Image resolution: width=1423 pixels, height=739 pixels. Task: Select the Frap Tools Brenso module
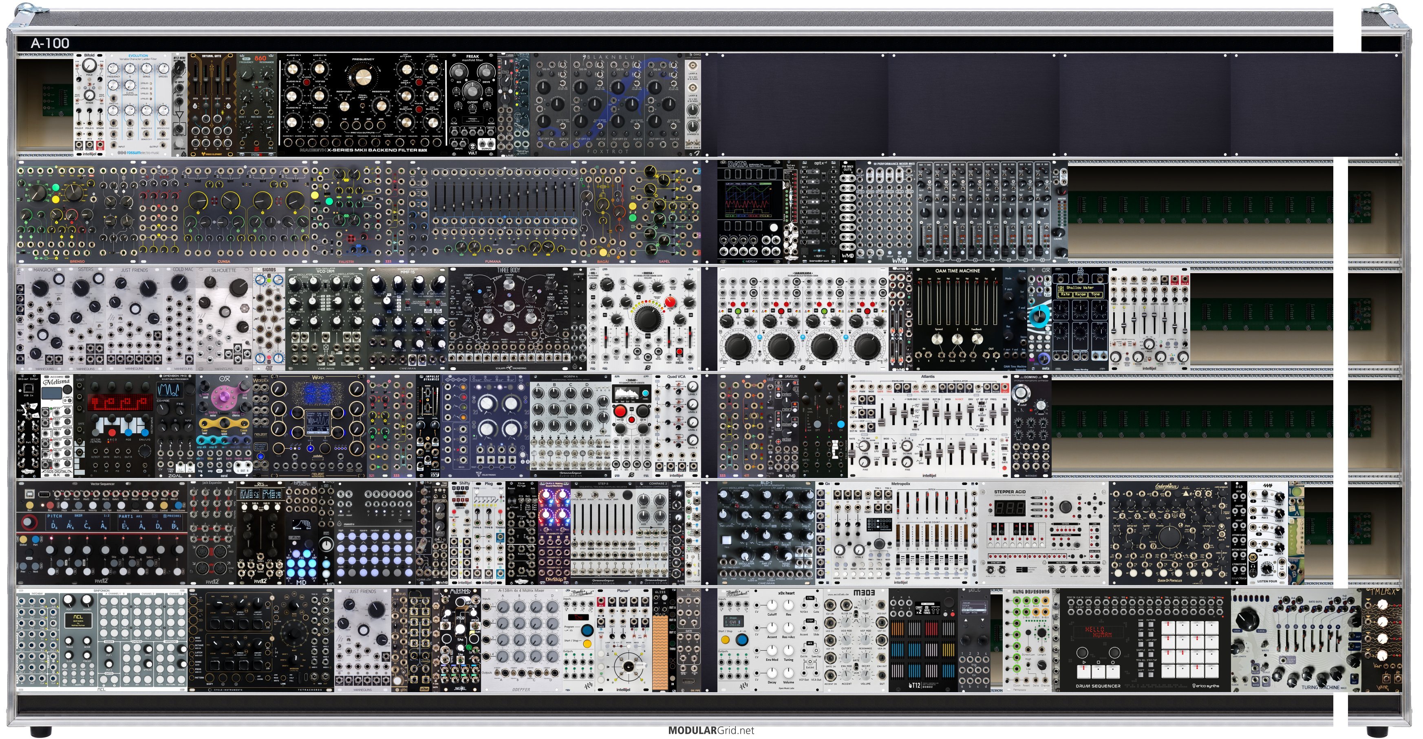(x=77, y=212)
